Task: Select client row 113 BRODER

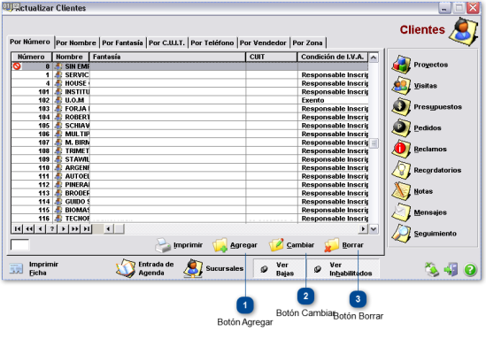Action: tap(189, 193)
